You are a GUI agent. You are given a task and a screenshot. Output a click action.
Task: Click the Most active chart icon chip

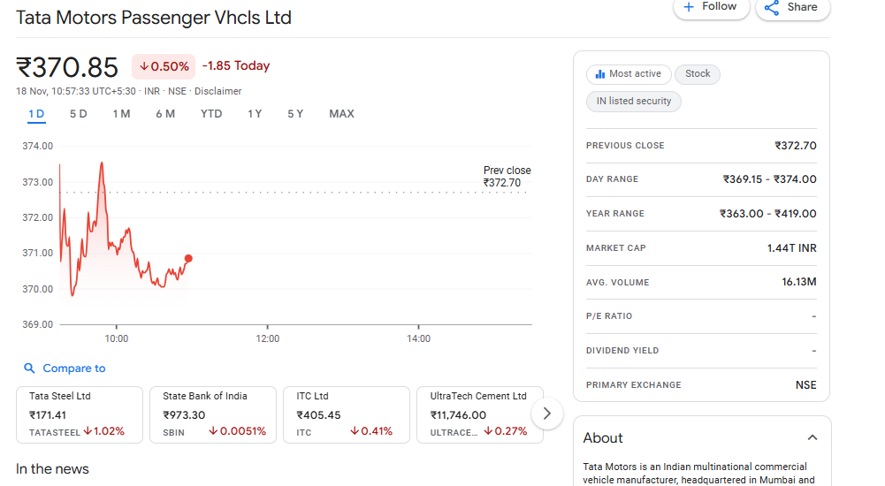click(x=629, y=74)
